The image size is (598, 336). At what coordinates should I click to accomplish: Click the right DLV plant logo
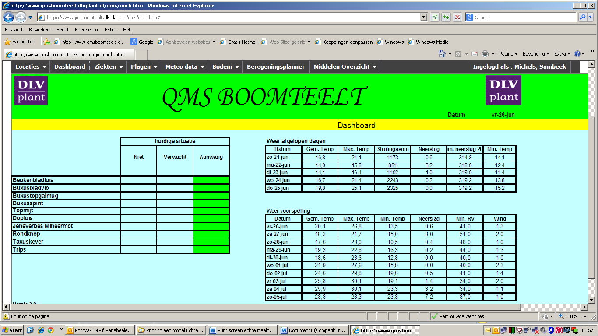(503, 91)
